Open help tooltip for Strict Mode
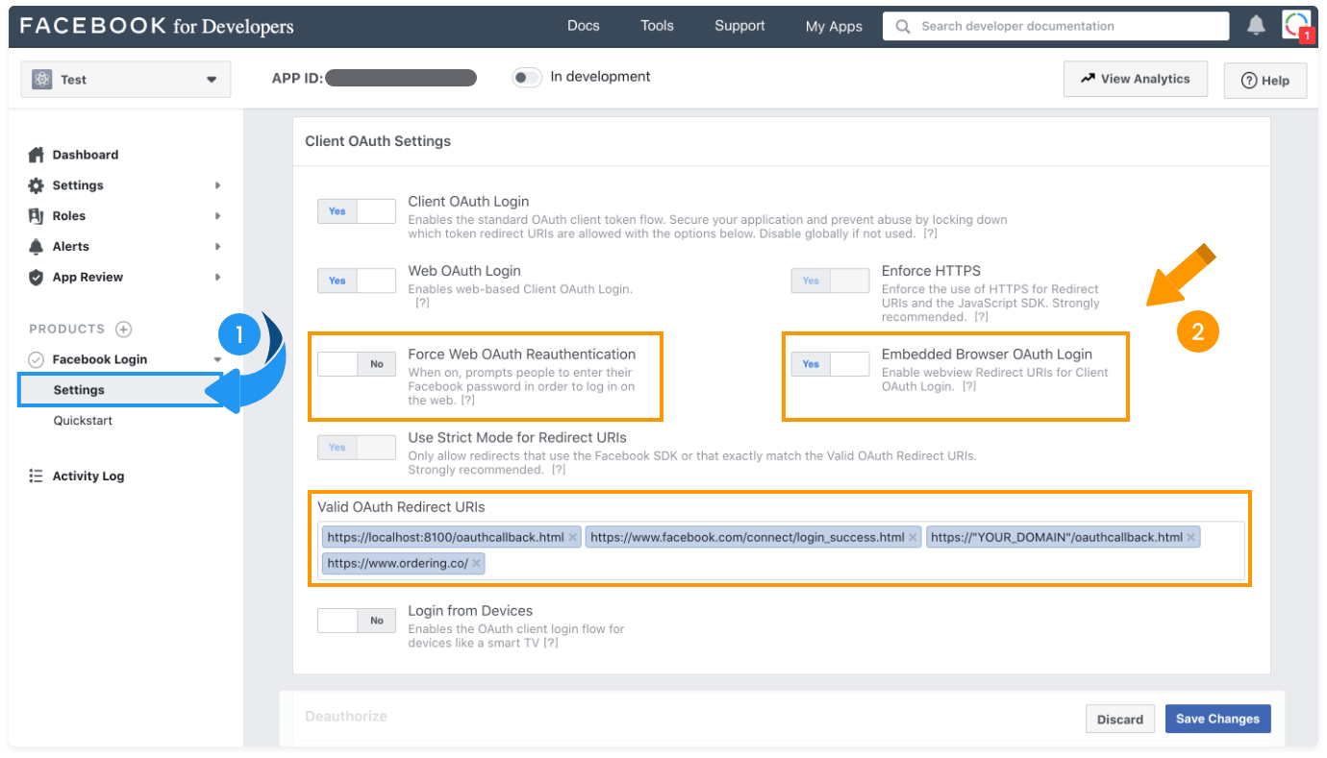This screenshot has height=758, width=1327. 558,471
